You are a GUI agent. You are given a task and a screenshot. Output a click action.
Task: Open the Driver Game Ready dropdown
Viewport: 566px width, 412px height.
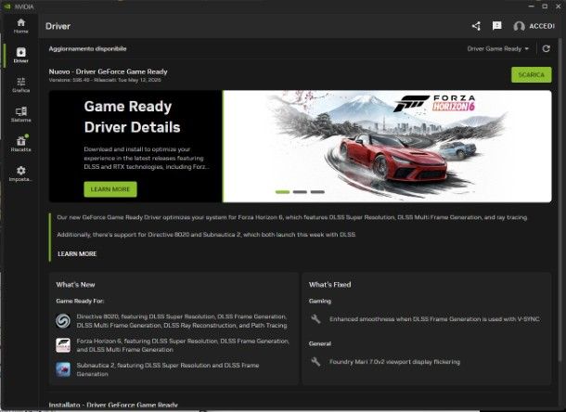[497, 49]
